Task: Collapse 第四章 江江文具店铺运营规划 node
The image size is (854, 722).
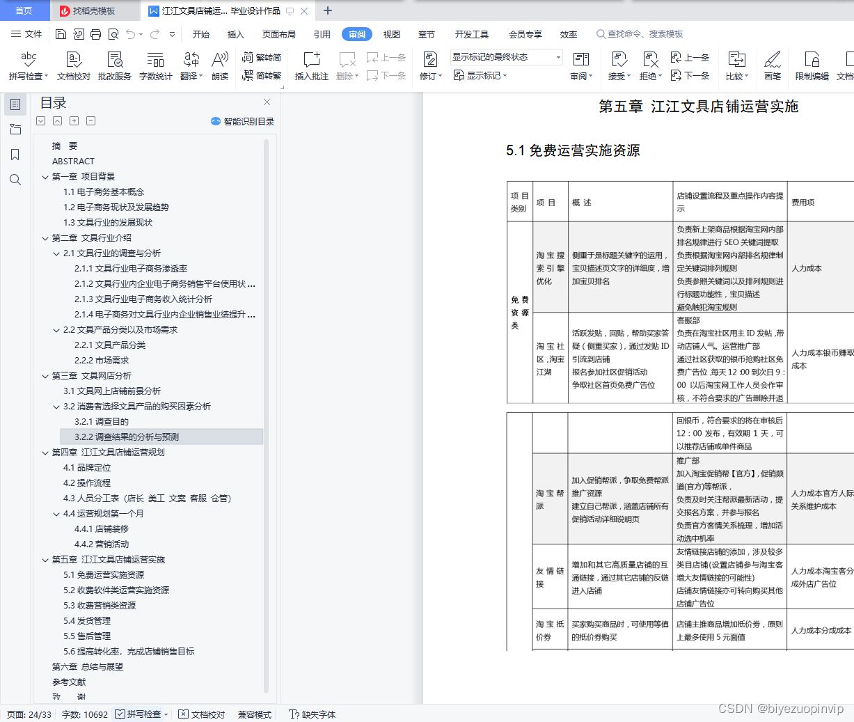Action: (45, 453)
